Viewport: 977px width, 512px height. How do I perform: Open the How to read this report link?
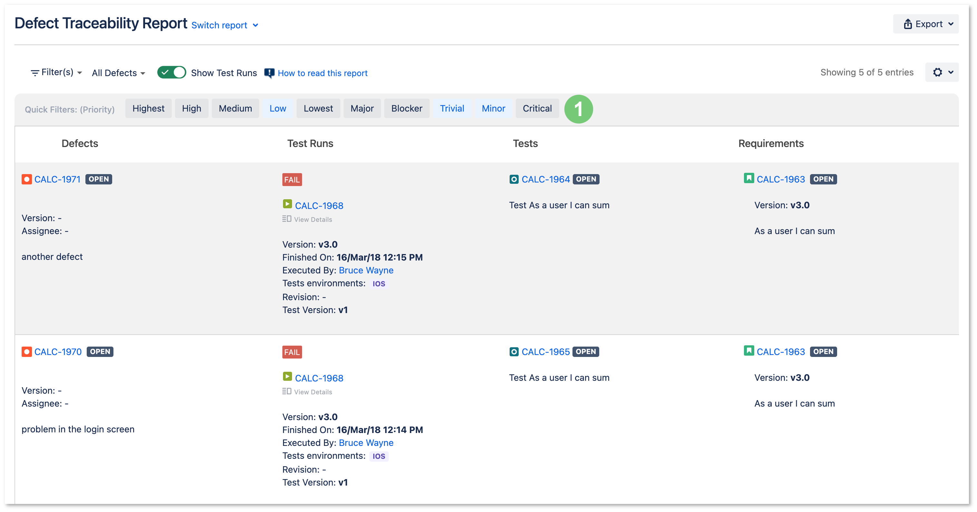pyautogui.click(x=322, y=73)
